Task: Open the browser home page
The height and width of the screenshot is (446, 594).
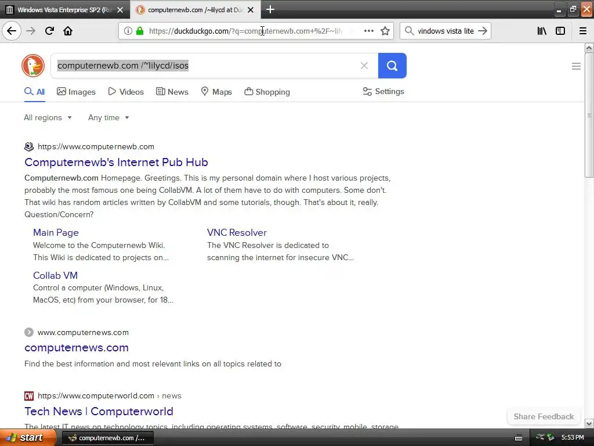Action: 68,31
